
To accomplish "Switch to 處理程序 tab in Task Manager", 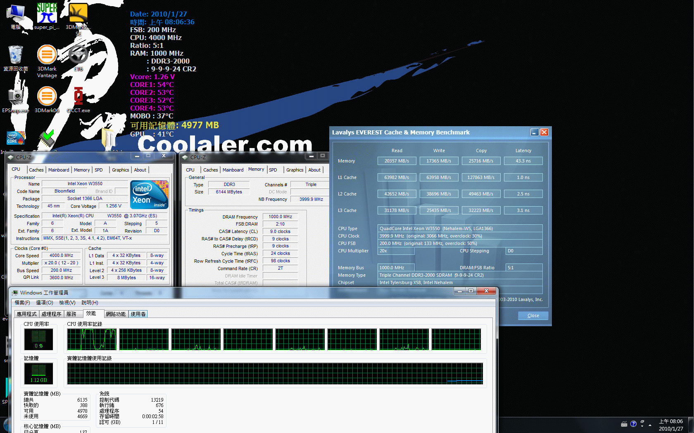I will click(52, 314).
